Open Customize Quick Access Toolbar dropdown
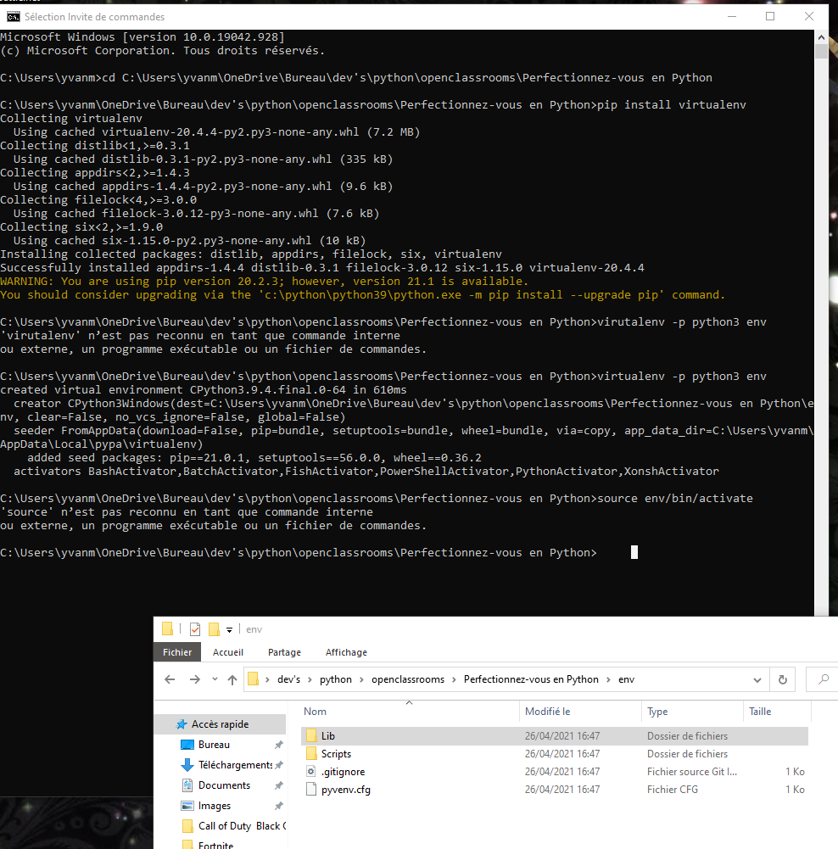 [x=230, y=629]
